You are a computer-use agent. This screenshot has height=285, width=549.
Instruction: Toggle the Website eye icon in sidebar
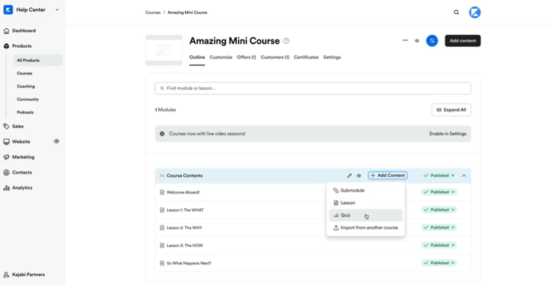point(56,142)
